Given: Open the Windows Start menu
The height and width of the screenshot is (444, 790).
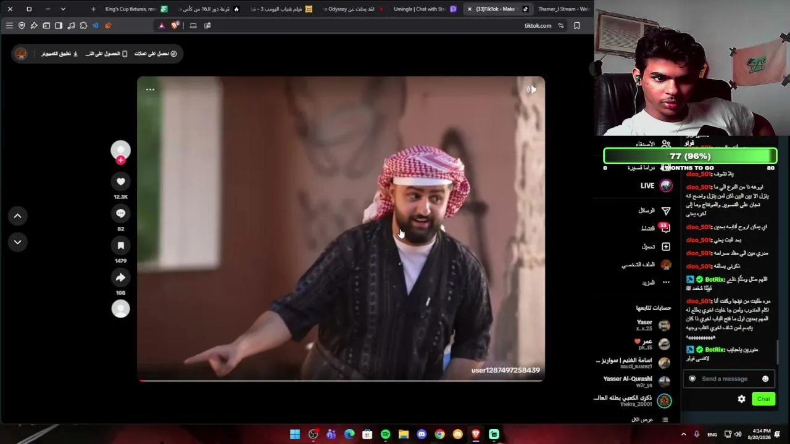Looking at the screenshot, I should (295, 434).
